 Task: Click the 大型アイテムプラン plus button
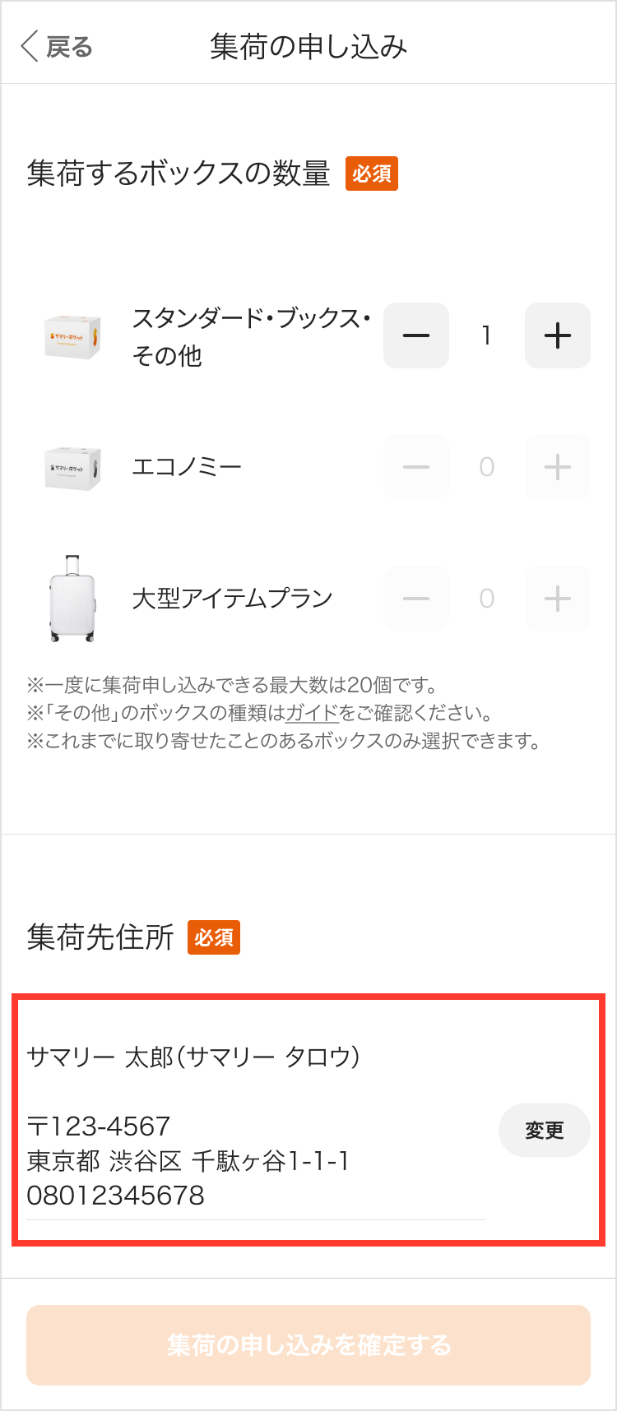(x=558, y=599)
